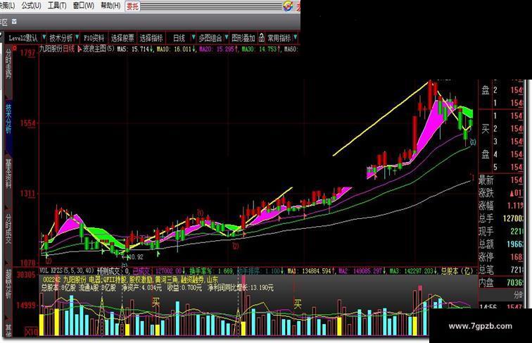This screenshot has height=343, width=532.
Task: Click the 1797 price axis label
Action: [27, 53]
